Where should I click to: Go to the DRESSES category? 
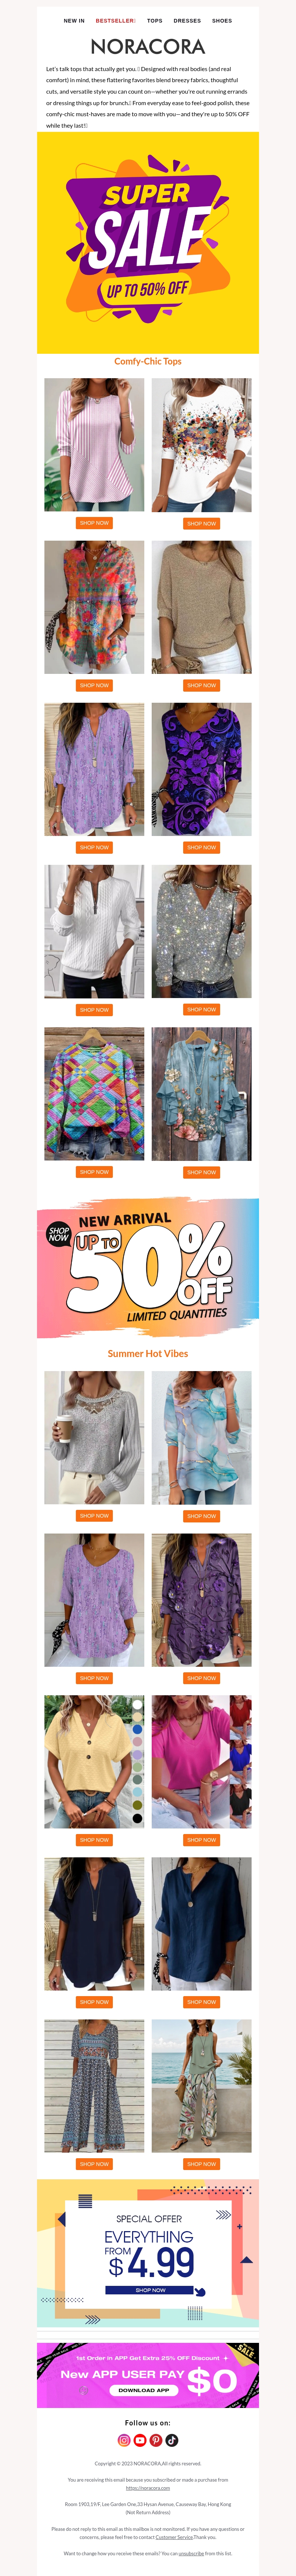[187, 20]
